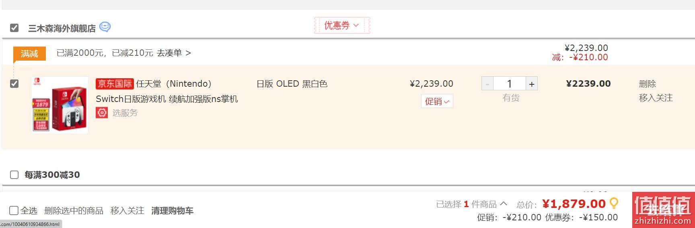Expand the 已选择 1 件商品 arrow
Image resolution: width=695 pixels, height=228 pixels.
pyautogui.click(x=504, y=204)
